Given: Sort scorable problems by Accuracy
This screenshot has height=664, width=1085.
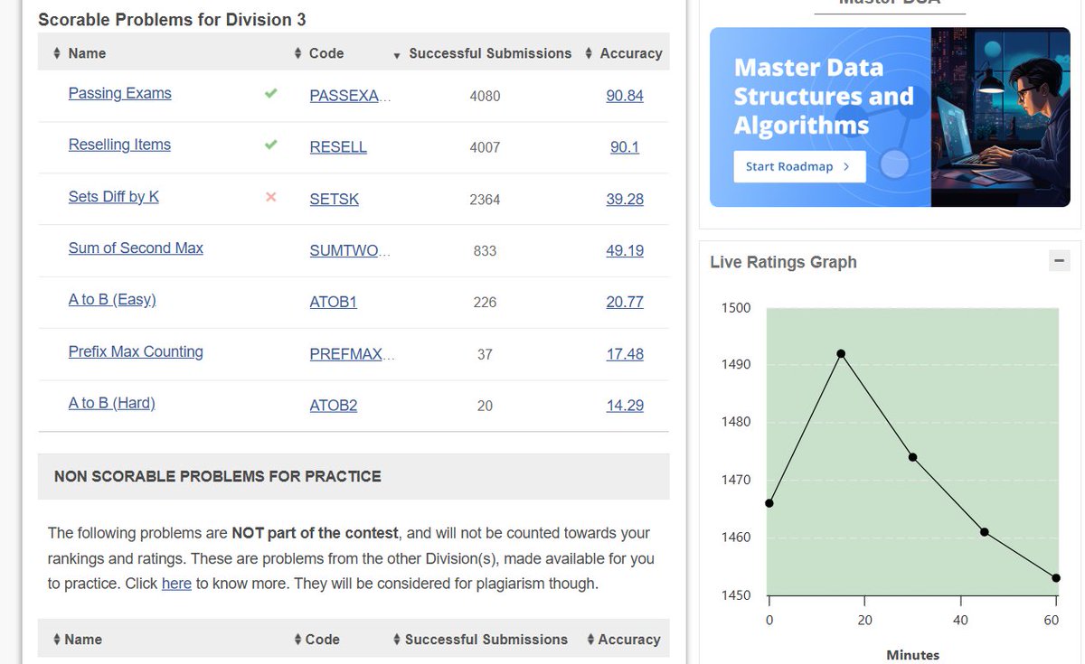Looking at the screenshot, I should (x=624, y=53).
